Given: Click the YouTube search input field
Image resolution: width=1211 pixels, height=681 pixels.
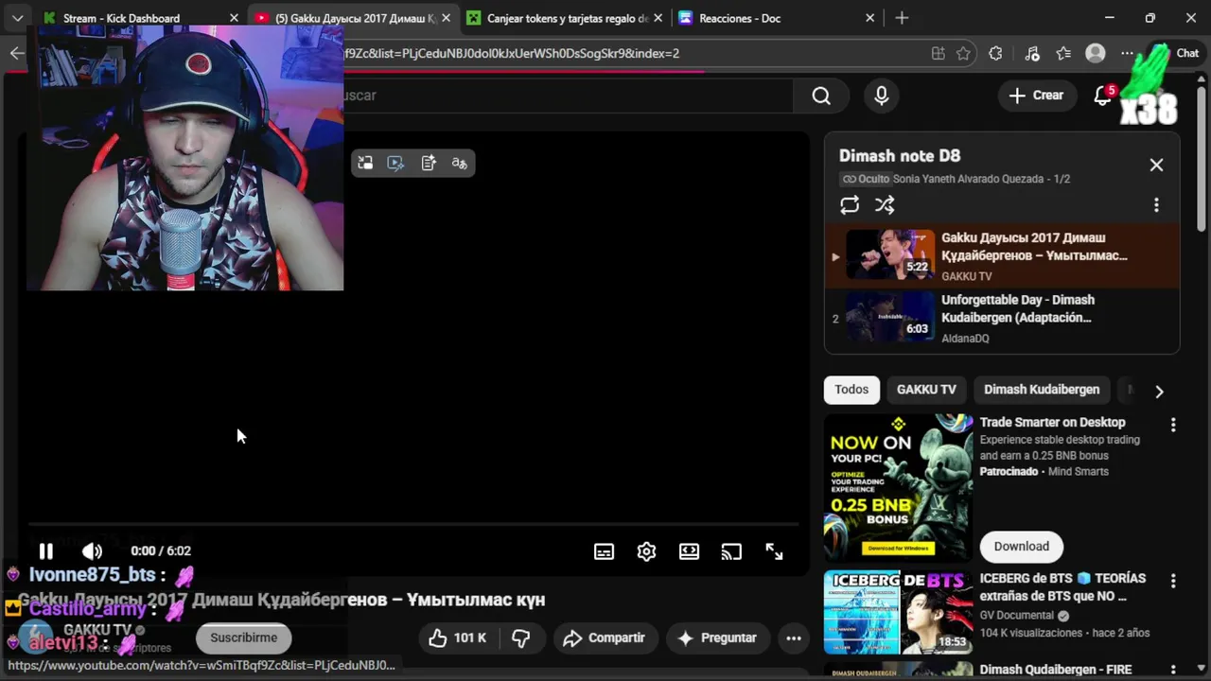Looking at the screenshot, I should [568, 96].
